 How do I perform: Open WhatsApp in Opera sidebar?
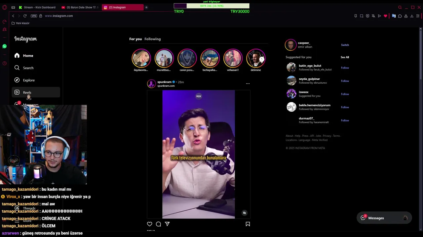tap(5, 46)
